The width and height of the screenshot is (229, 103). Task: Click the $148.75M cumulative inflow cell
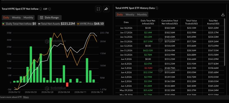point(170,68)
